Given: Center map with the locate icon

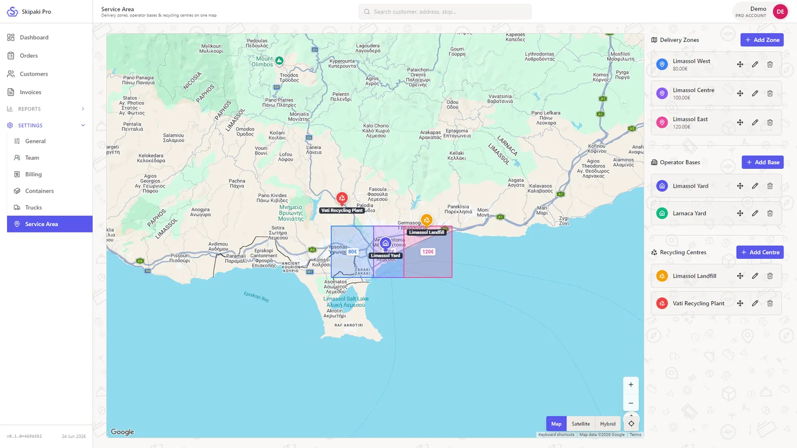Looking at the screenshot, I should click(x=631, y=424).
